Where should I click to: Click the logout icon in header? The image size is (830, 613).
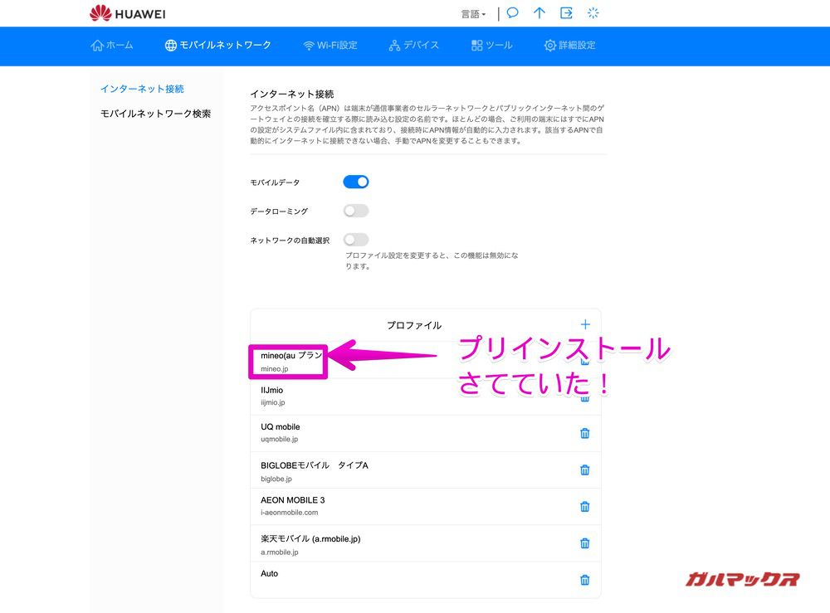tap(566, 13)
